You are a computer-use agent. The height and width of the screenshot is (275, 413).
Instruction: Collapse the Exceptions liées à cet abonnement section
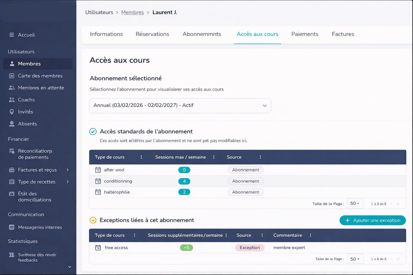[x=93, y=220]
